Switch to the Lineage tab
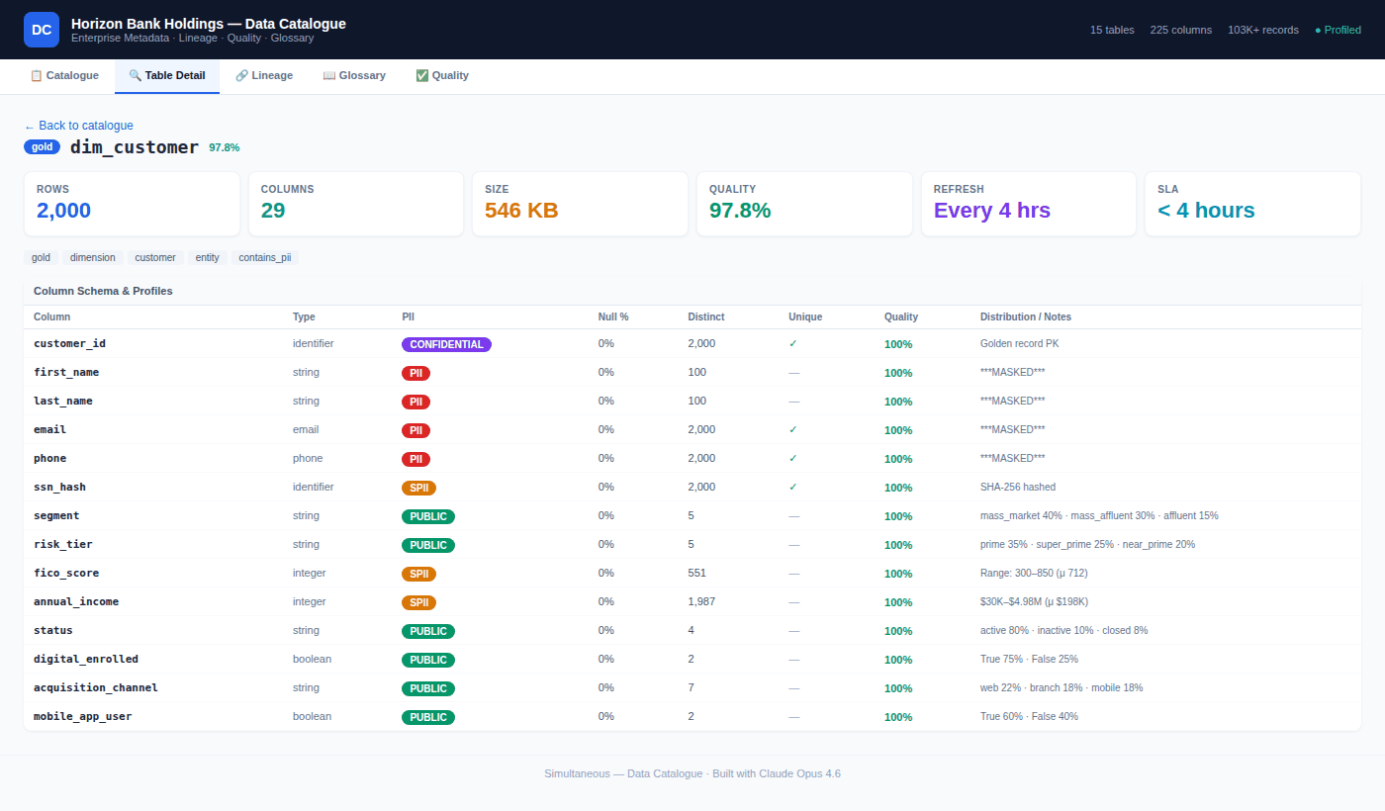The width and height of the screenshot is (1385, 811). (264, 75)
